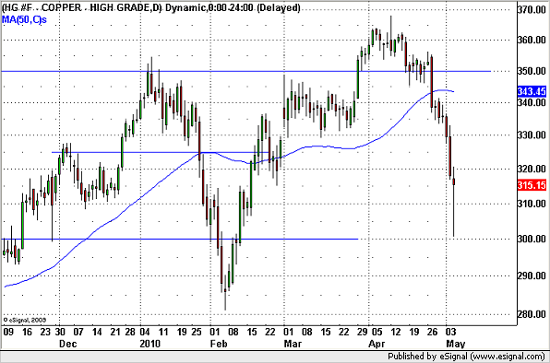Click the '09' first date label on the time axis
The width and height of the screenshot is (550, 363).
8,332
